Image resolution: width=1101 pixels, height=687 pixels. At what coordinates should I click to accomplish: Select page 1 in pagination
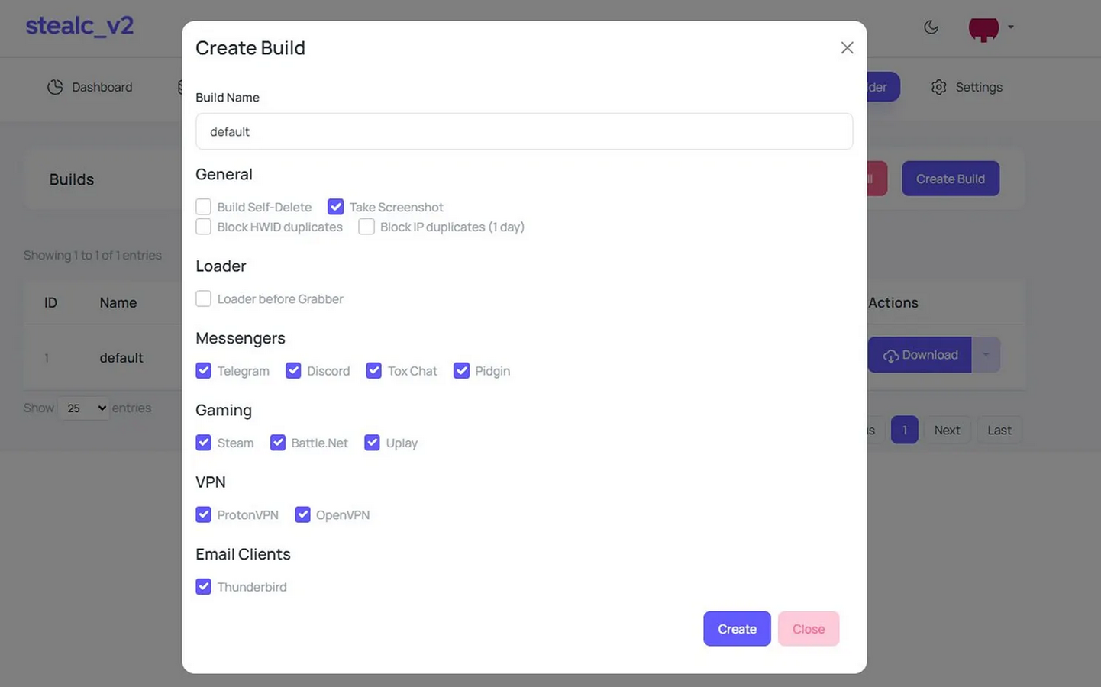tap(905, 431)
